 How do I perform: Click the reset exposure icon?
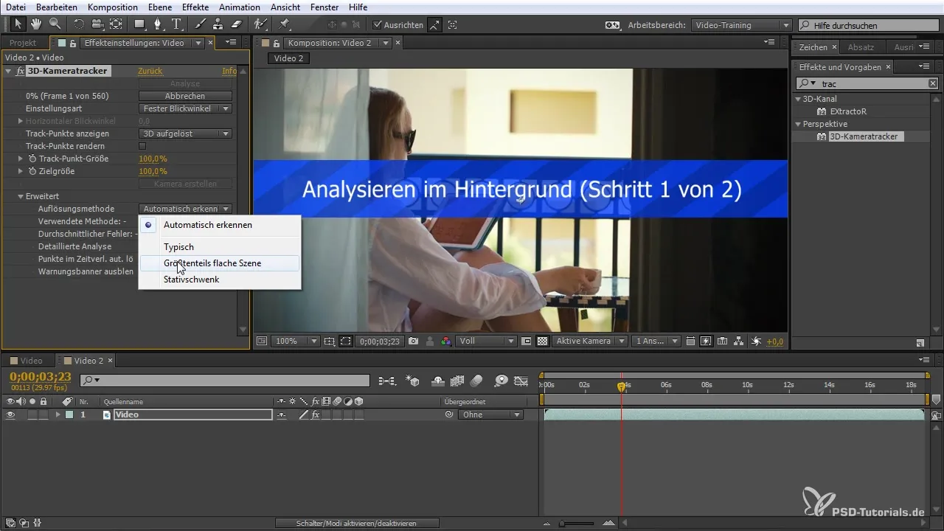(x=757, y=341)
